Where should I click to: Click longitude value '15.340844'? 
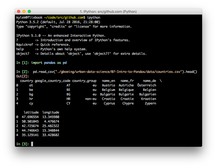[51, 131]
